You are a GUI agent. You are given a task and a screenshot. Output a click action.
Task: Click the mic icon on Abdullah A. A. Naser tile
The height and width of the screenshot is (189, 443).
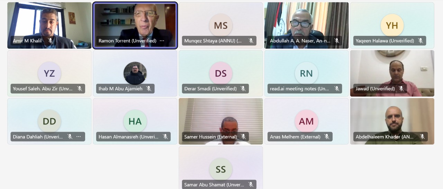point(336,41)
